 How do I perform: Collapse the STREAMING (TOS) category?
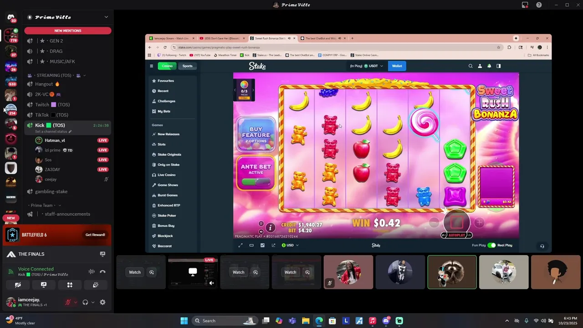[56, 75]
